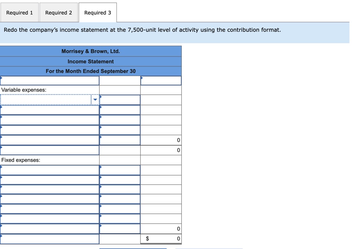352x249 pixels.
Task: Select amount cell beside the dotted-outlined dropdown row
Action: tap(120, 100)
